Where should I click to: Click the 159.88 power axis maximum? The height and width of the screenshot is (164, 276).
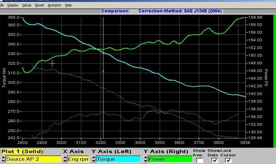pos(255,17)
